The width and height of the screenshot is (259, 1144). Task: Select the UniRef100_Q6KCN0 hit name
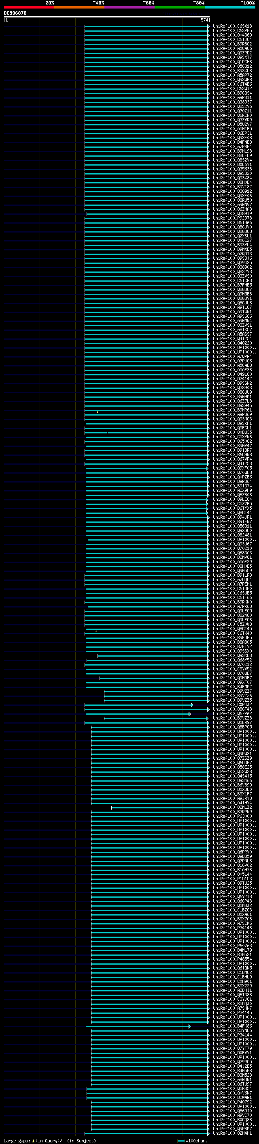(x=232, y=116)
